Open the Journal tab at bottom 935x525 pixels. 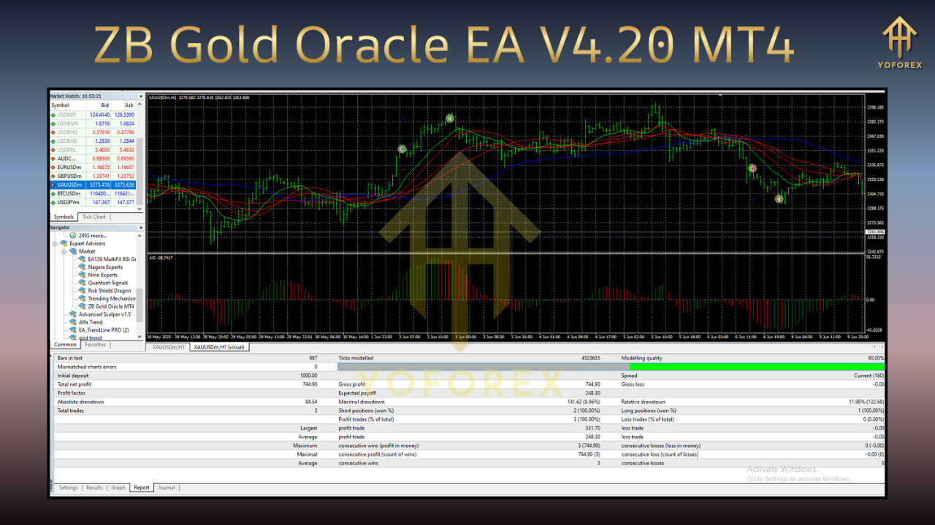(x=167, y=488)
